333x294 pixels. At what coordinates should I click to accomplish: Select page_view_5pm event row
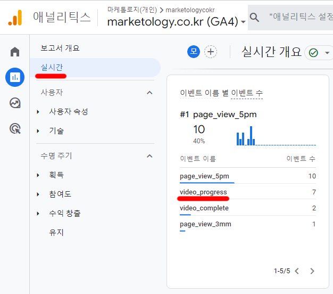pos(248,176)
